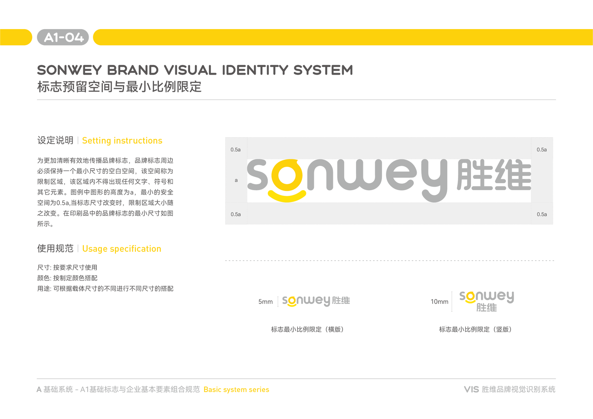Viewport: 593px width, 419px height.
Task: Select the yellow Setting instructions text
Action: 122,141
